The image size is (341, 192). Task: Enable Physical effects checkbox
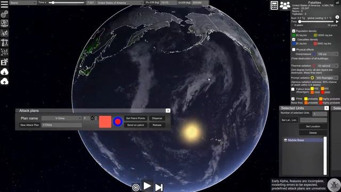click(294, 50)
